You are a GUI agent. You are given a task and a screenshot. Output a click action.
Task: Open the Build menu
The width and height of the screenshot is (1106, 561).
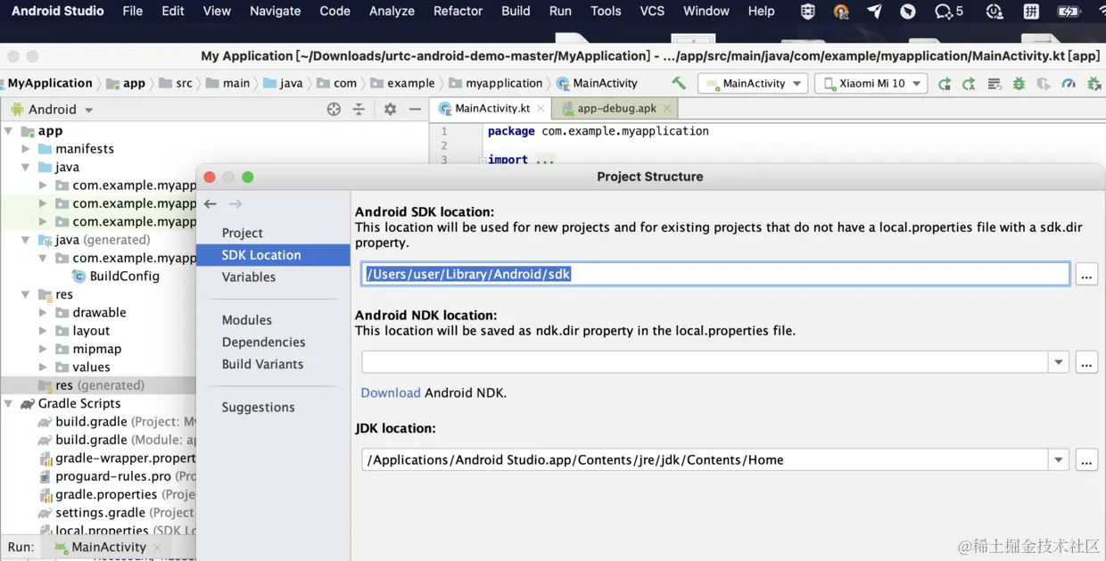coord(516,12)
